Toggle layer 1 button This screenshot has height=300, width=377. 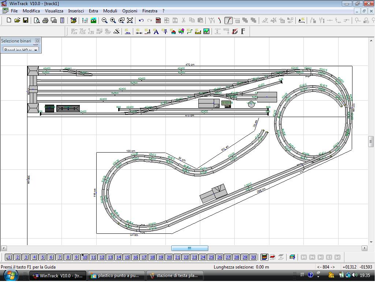coord(9,257)
